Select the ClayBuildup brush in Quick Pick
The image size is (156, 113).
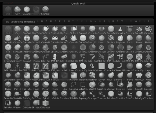pos(27,11)
